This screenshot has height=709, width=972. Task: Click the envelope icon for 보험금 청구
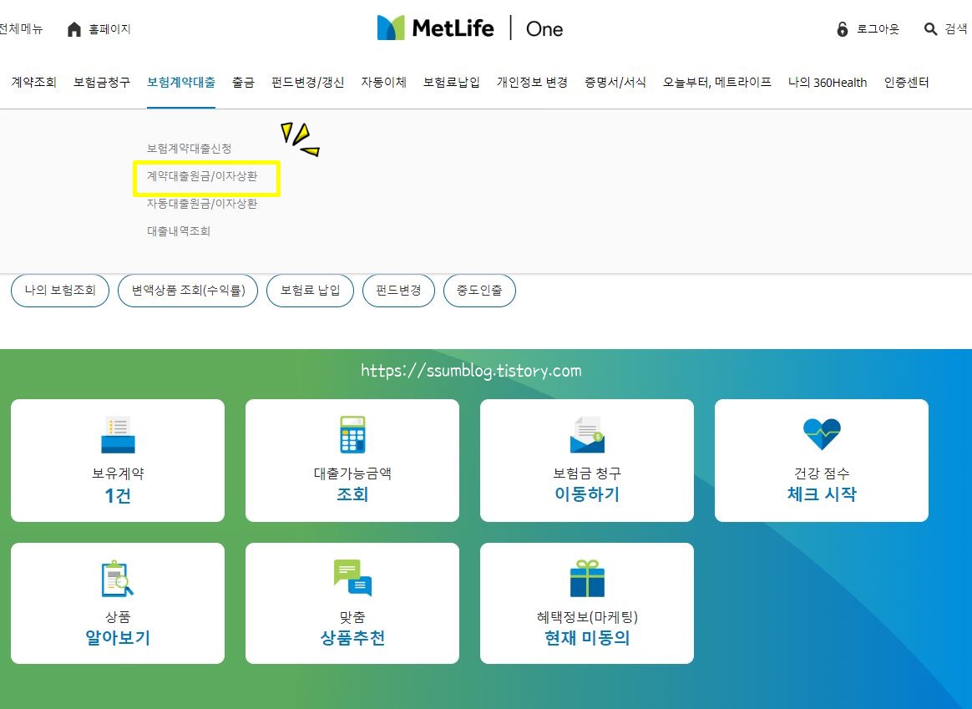(587, 434)
